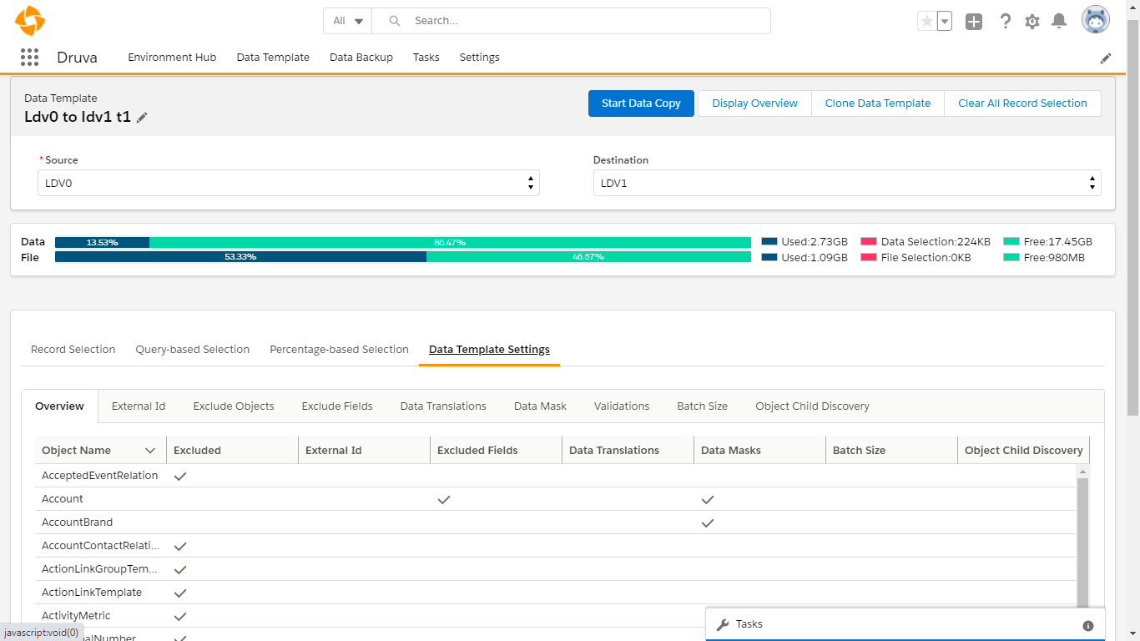Click the AccountBrand object name
Viewport: 1140px width, 641px height.
point(77,522)
